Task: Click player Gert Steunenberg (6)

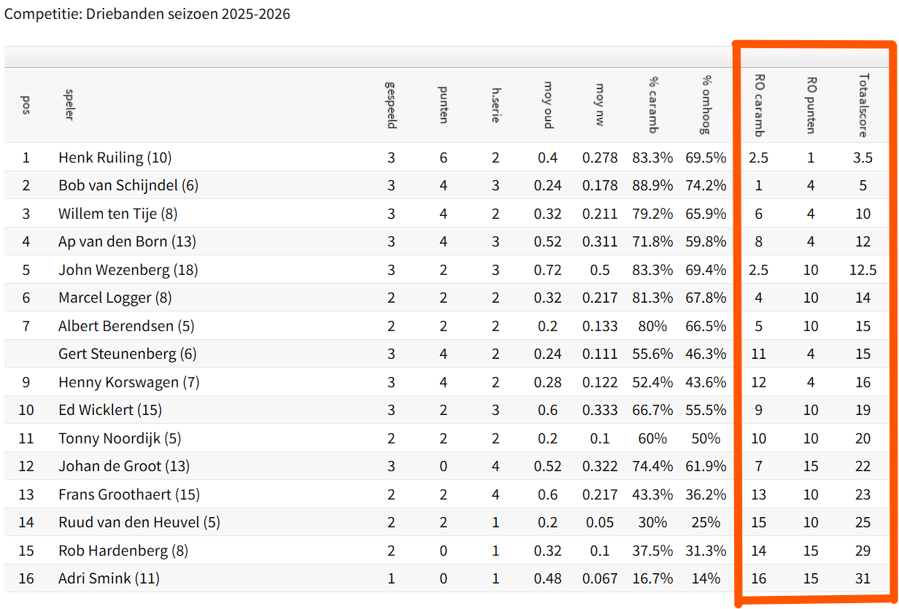Action: (x=128, y=354)
